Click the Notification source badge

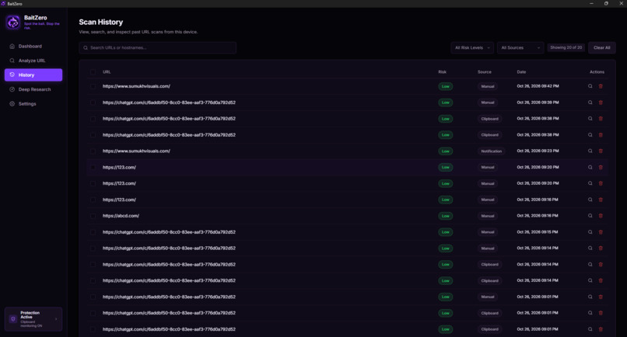[491, 151]
